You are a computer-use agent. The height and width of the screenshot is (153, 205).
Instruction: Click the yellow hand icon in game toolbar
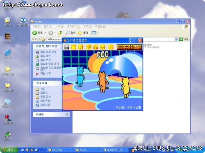tap(74, 47)
